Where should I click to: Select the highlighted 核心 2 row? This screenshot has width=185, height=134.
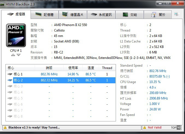tap(61, 80)
